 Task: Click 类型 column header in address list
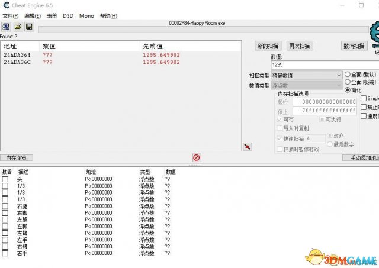145,172
